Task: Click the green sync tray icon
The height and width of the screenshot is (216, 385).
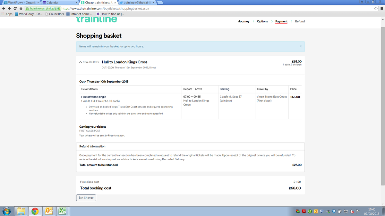Action: 310,212
